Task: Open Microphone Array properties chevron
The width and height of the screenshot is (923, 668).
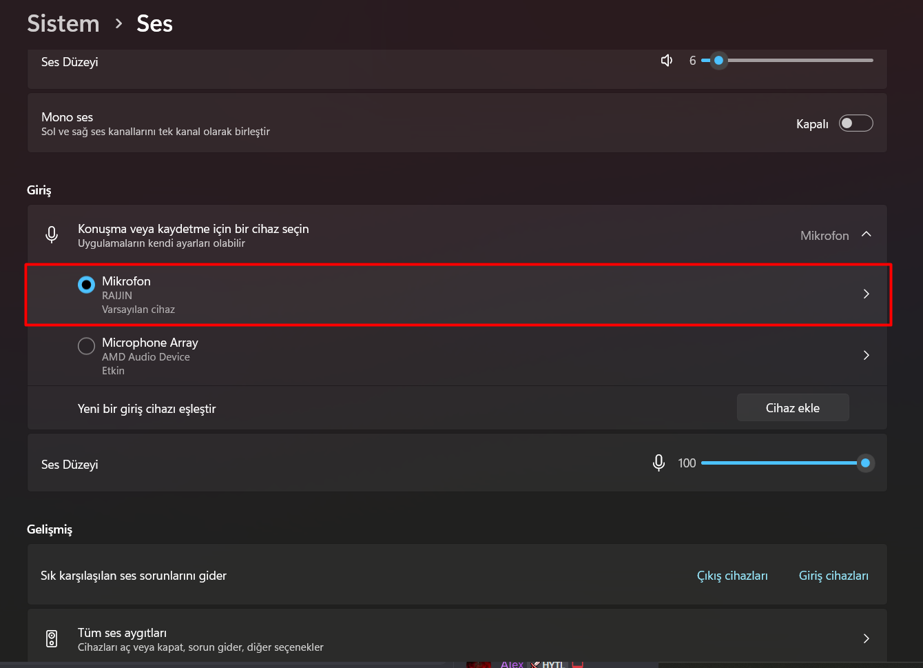Action: (867, 356)
